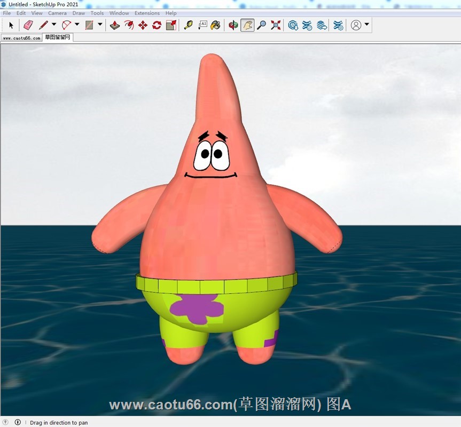This screenshot has width=461, height=427.
Task: Open the Extension Manager
Action: [338, 25]
